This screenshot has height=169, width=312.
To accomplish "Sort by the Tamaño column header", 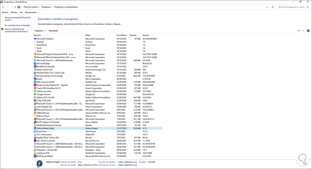I will (135, 35).
